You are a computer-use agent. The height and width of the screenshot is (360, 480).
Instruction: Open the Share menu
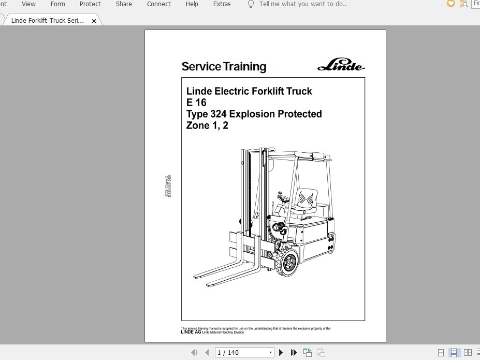pos(124,4)
